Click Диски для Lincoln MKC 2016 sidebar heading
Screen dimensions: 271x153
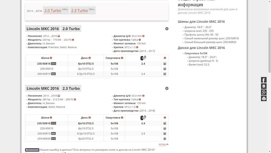[201, 48]
